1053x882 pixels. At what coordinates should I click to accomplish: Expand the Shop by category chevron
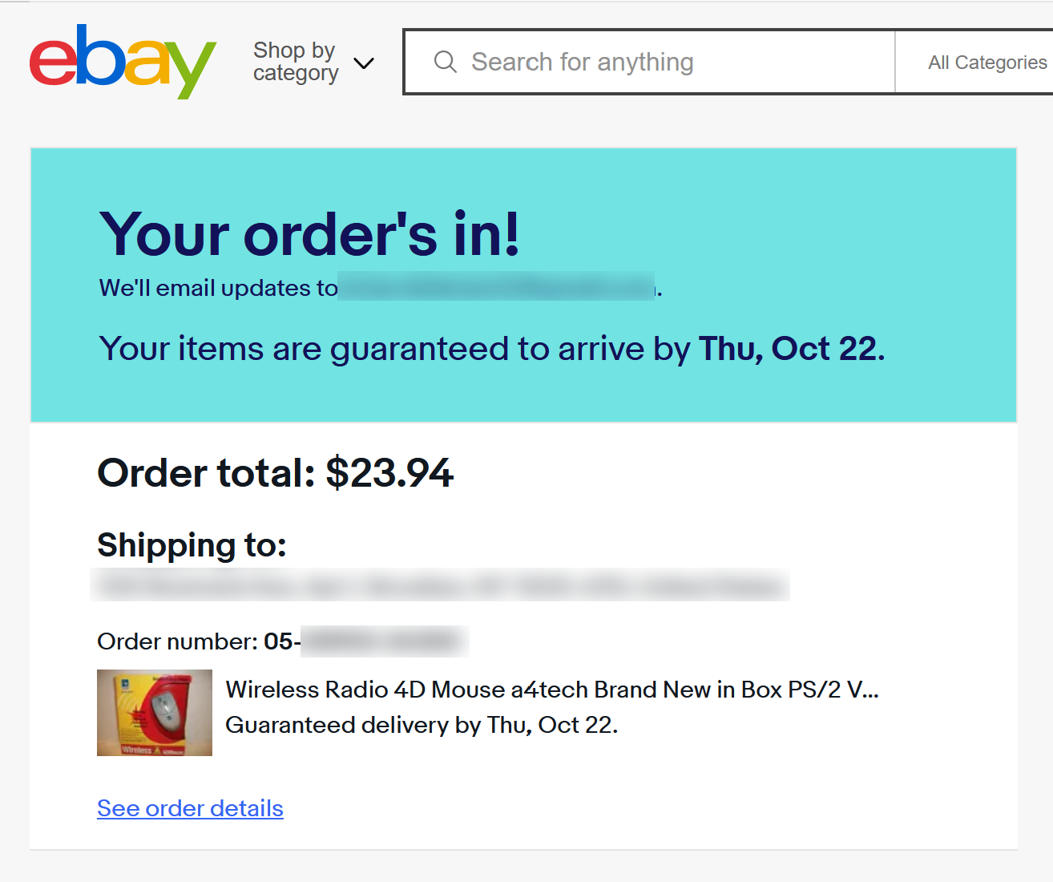(364, 63)
